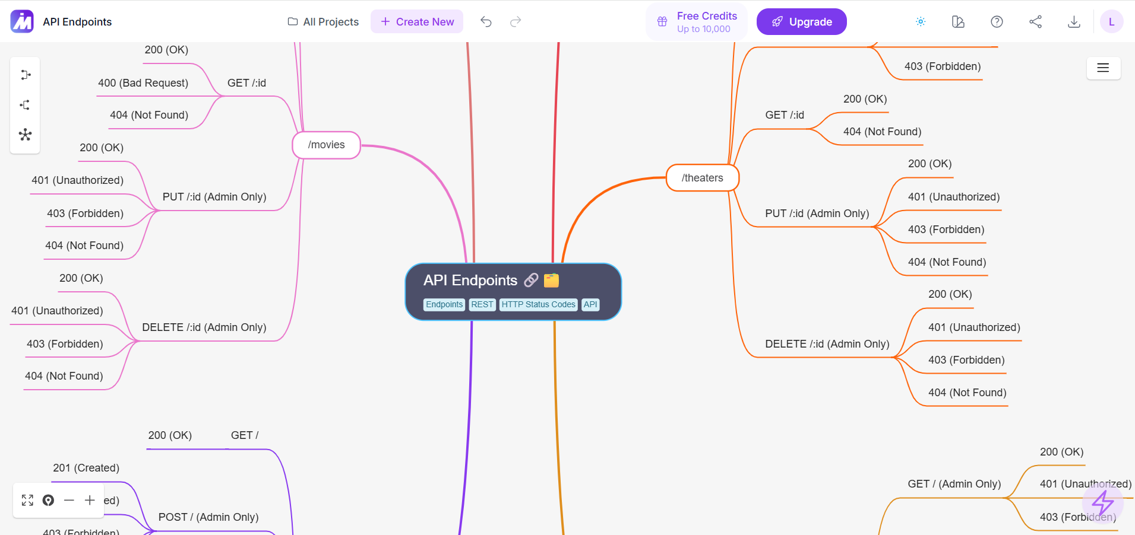Open help question mark icon

pos(997,22)
